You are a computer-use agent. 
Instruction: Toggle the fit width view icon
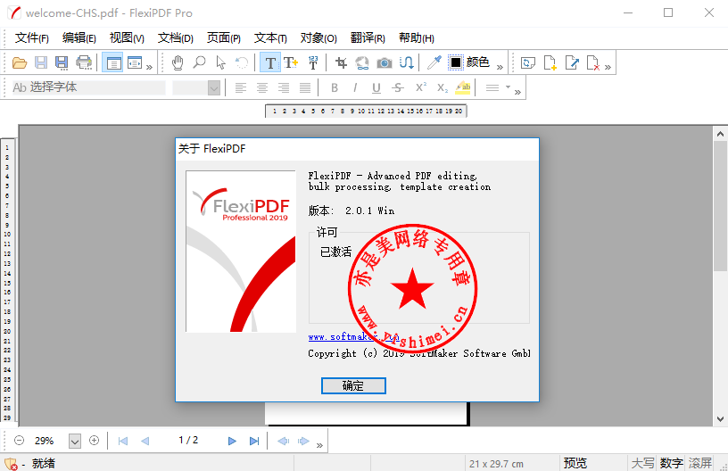click(135, 62)
